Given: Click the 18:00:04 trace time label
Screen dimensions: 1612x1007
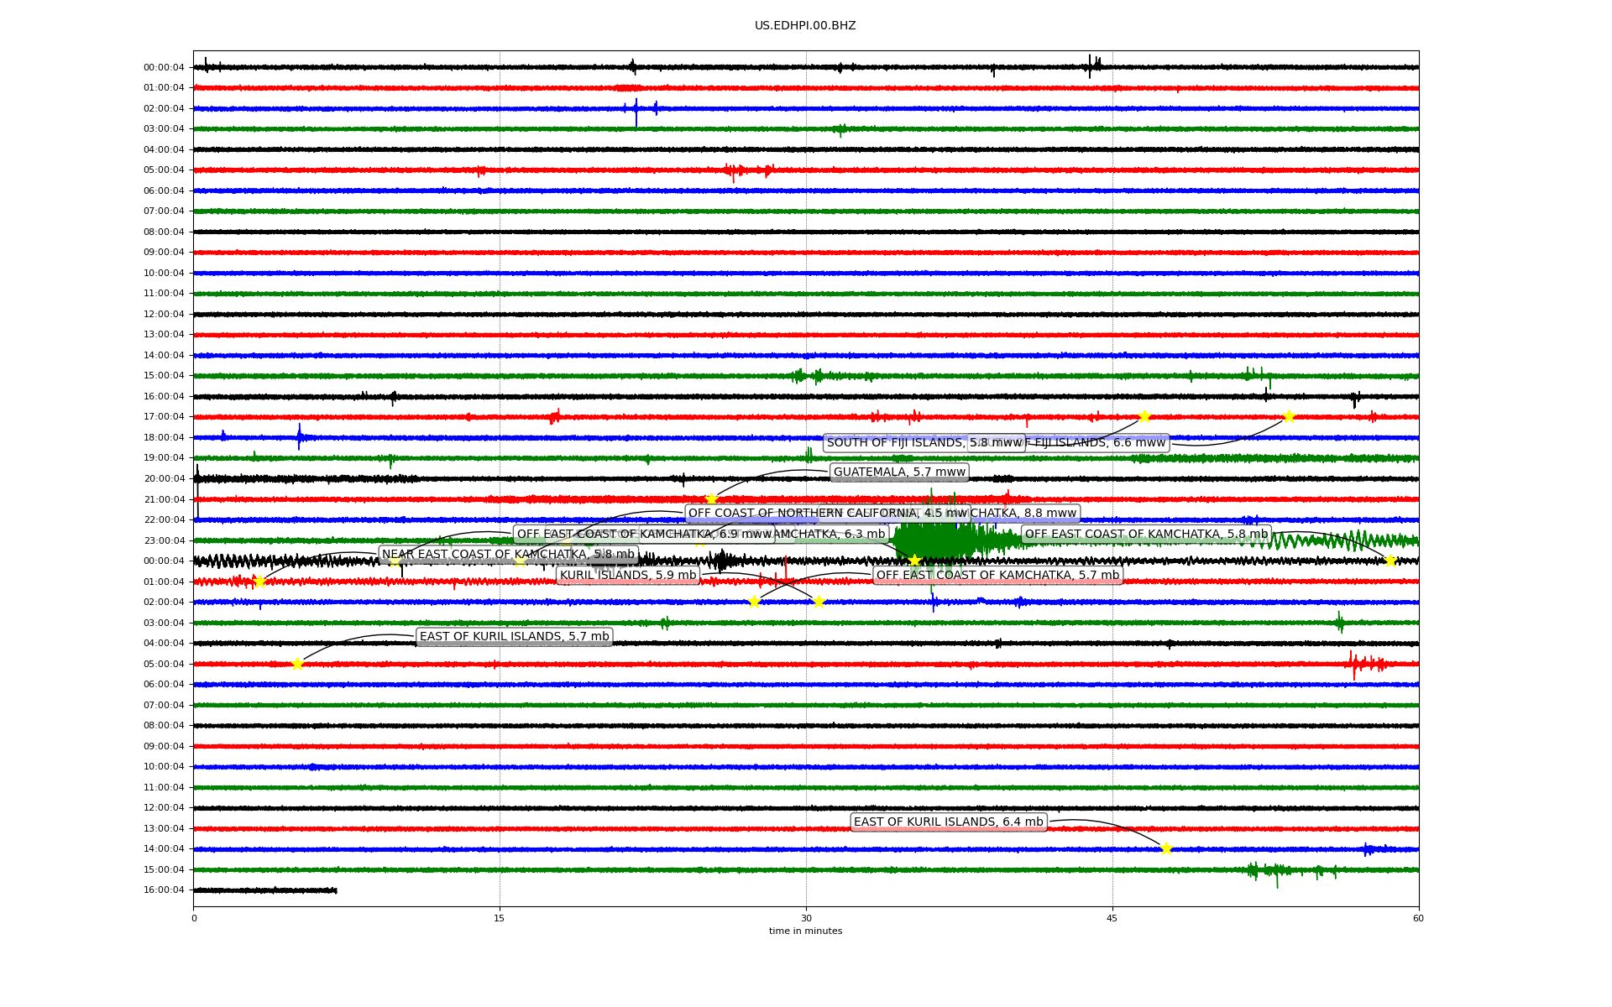Looking at the screenshot, I should pos(164,437).
